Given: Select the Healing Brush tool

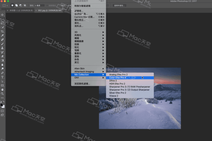Looking at the screenshot, I should click(2, 40).
